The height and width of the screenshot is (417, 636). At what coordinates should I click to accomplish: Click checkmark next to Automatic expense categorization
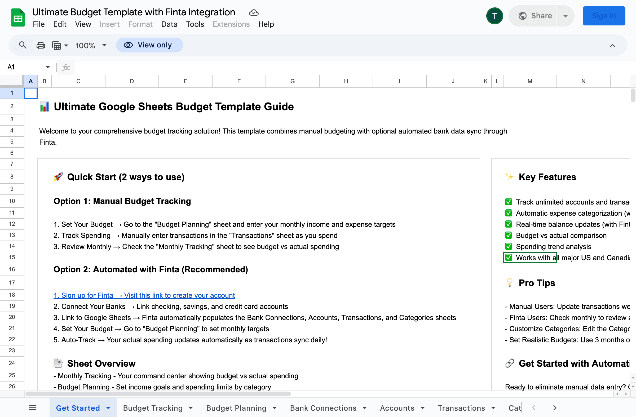(509, 213)
